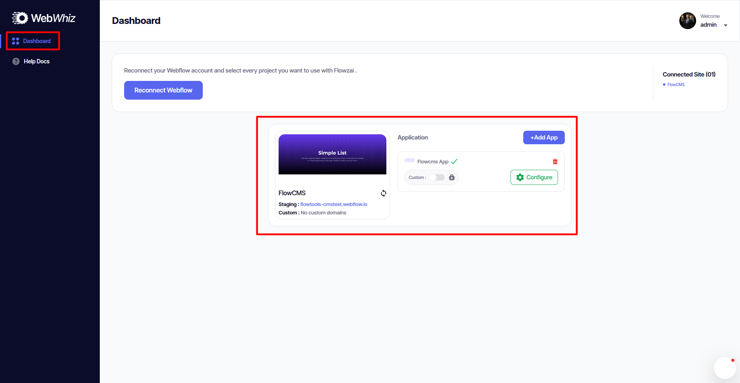Open Configure for Flowcms App
Screen dimensions: 740x383
(x=534, y=177)
